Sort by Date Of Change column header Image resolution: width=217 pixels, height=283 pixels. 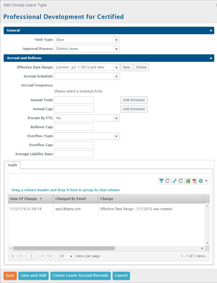coord(23,199)
